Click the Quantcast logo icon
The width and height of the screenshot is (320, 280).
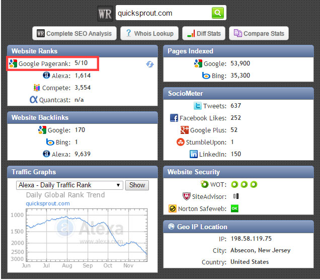tap(34, 100)
